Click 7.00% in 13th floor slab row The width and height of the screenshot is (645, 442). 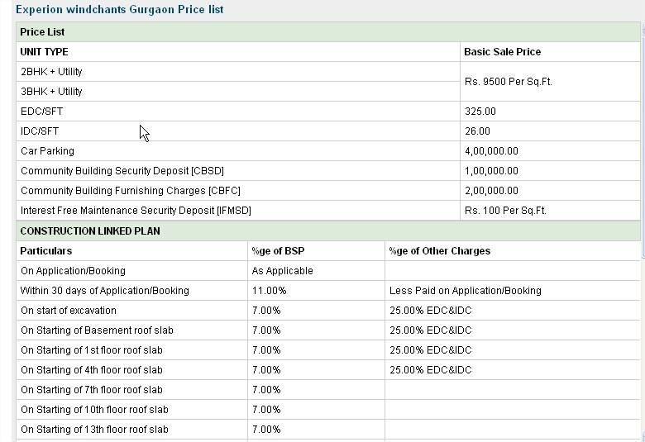pyautogui.click(x=266, y=430)
